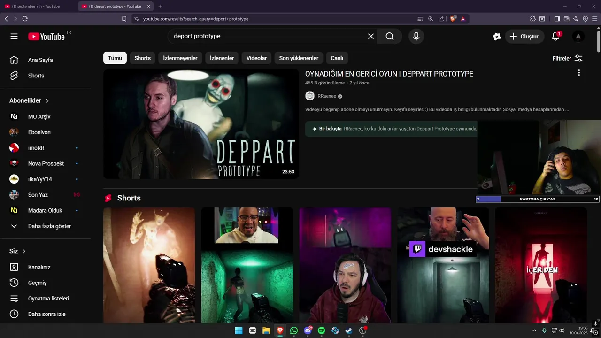
Task: Open the browser main menu icon
Action: (595, 19)
